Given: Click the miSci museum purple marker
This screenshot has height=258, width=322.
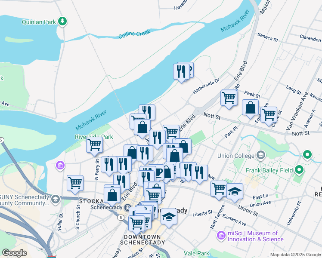Looking at the screenshot, I should click(221, 236).
